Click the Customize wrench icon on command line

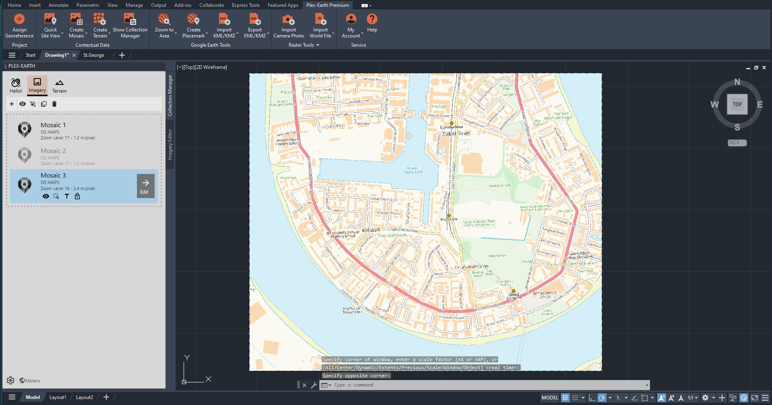(x=314, y=385)
